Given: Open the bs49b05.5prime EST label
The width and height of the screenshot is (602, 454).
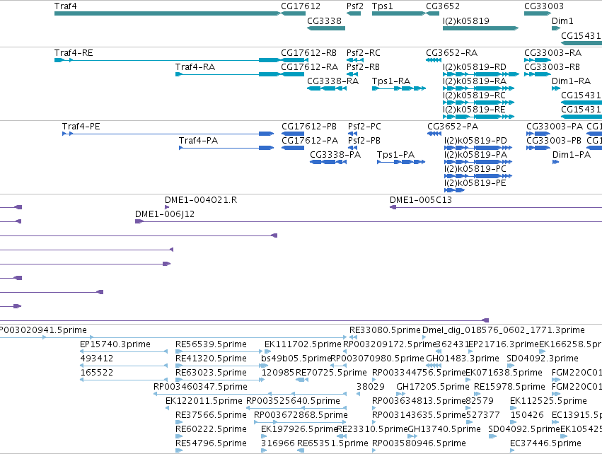Looking at the screenshot, I should coord(296,359).
